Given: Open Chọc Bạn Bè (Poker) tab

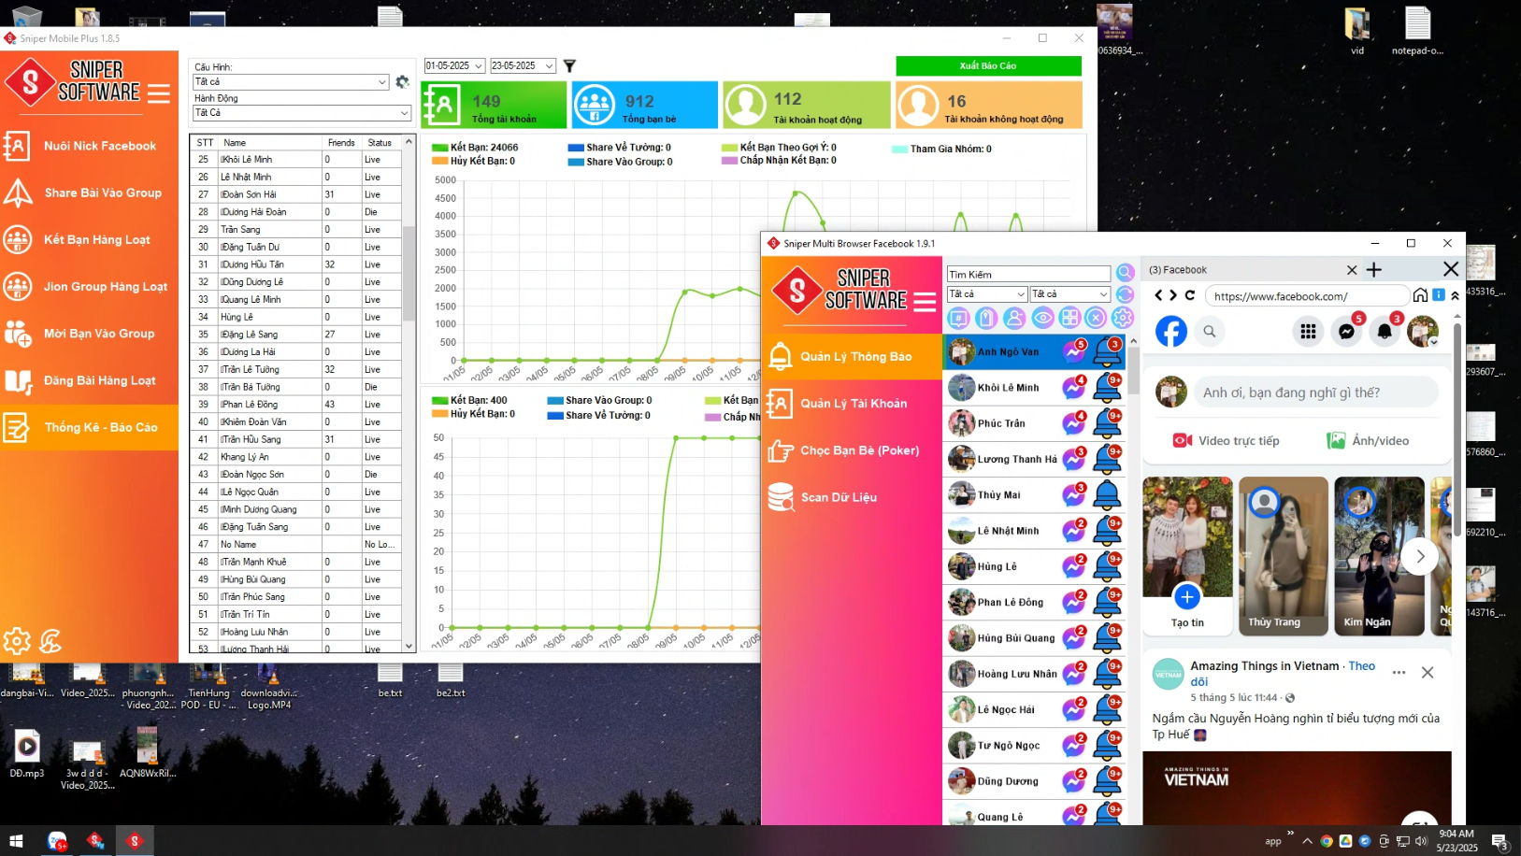Looking at the screenshot, I should coord(852,450).
